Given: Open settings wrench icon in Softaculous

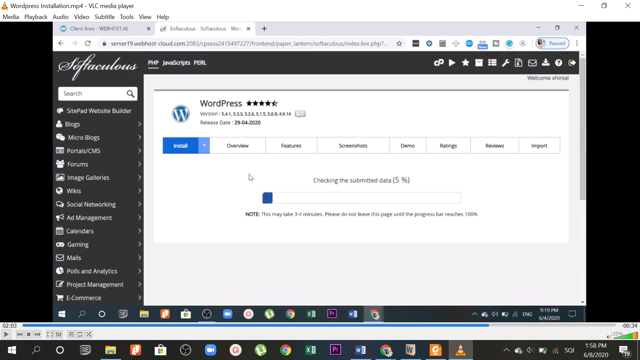Looking at the screenshot, I should [x=506, y=63].
